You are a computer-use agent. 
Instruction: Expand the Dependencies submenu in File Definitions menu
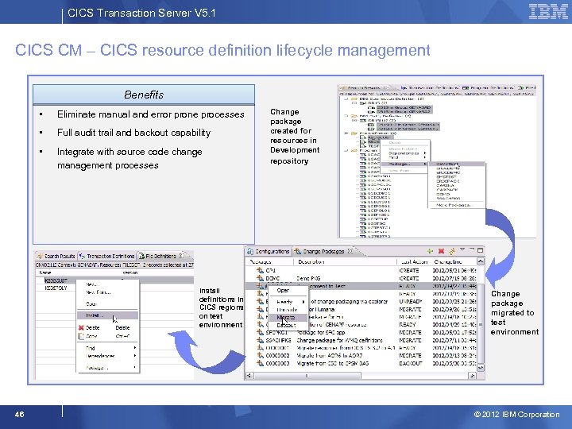tap(135, 356)
